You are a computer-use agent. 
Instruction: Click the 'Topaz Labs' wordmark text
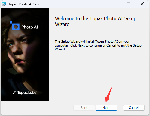(x=27, y=92)
